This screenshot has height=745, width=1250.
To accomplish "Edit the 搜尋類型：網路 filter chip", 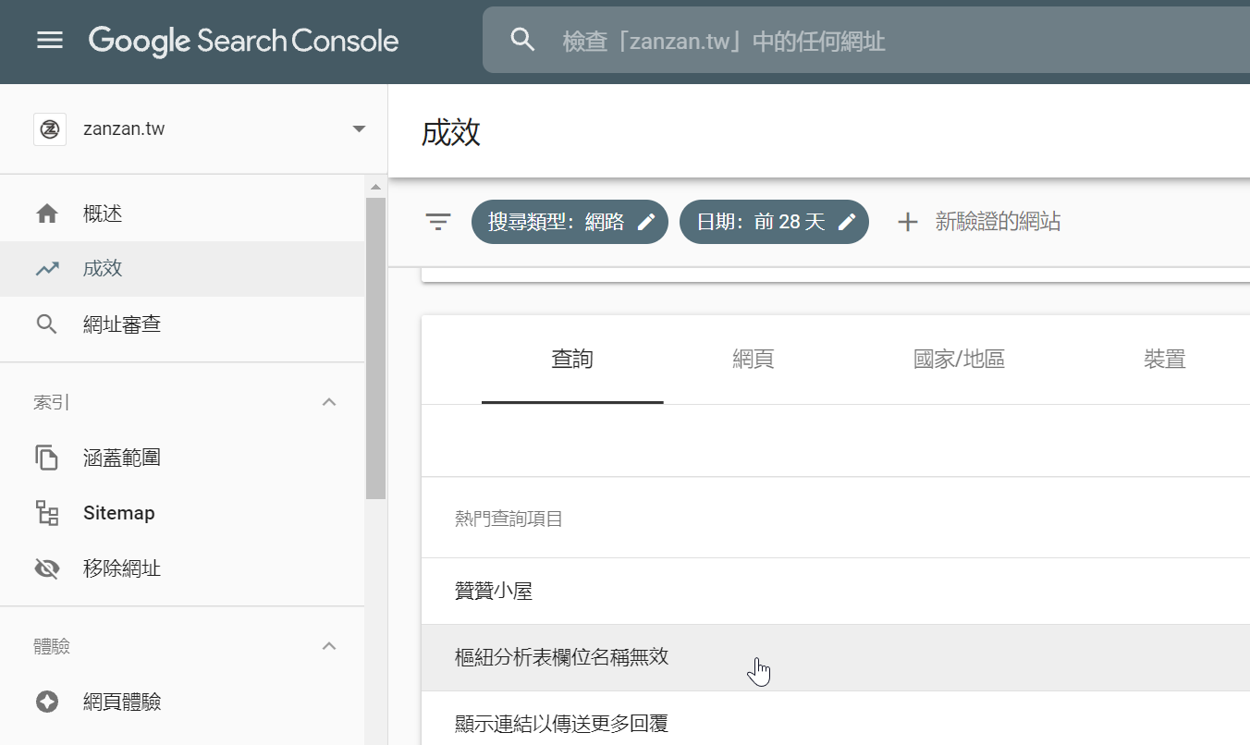I will pos(570,222).
